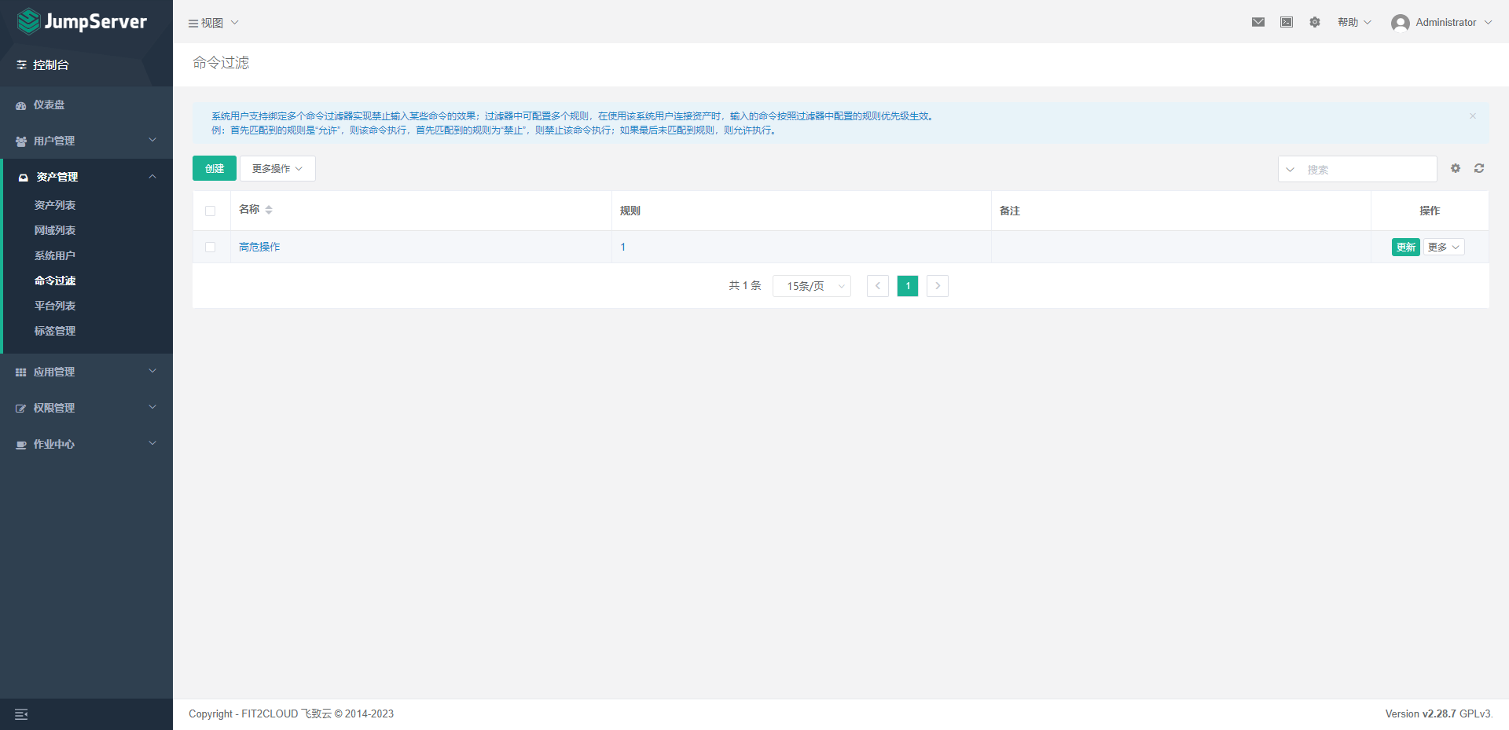Open the mail messages icon
The width and height of the screenshot is (1509, 730).
[x=1258, y=22]
